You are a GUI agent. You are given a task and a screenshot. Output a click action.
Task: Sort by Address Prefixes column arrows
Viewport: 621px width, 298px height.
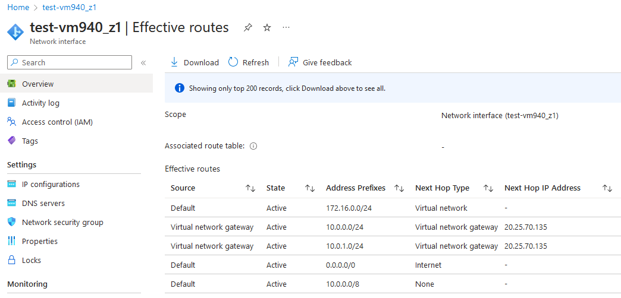tap(399, 188)
